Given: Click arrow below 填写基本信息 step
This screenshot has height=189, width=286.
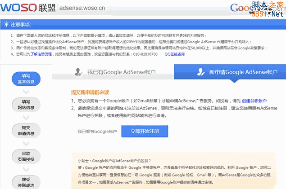Looking at the screenshot, I should point(26,90).
